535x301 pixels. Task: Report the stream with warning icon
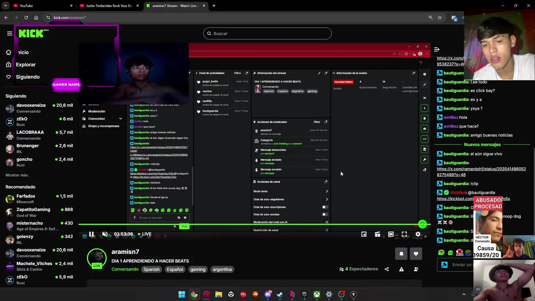[x=401, y=269]
